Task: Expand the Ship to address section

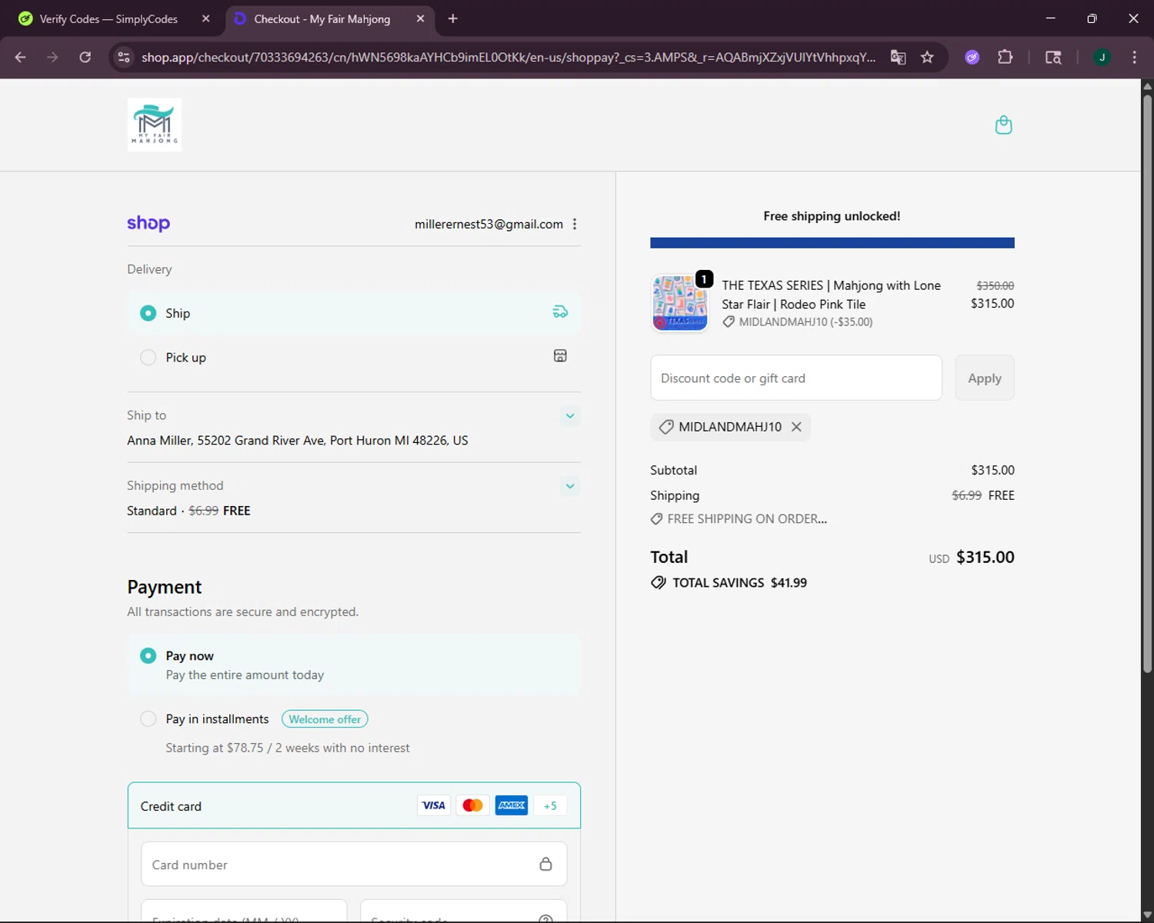Action: 570,415
